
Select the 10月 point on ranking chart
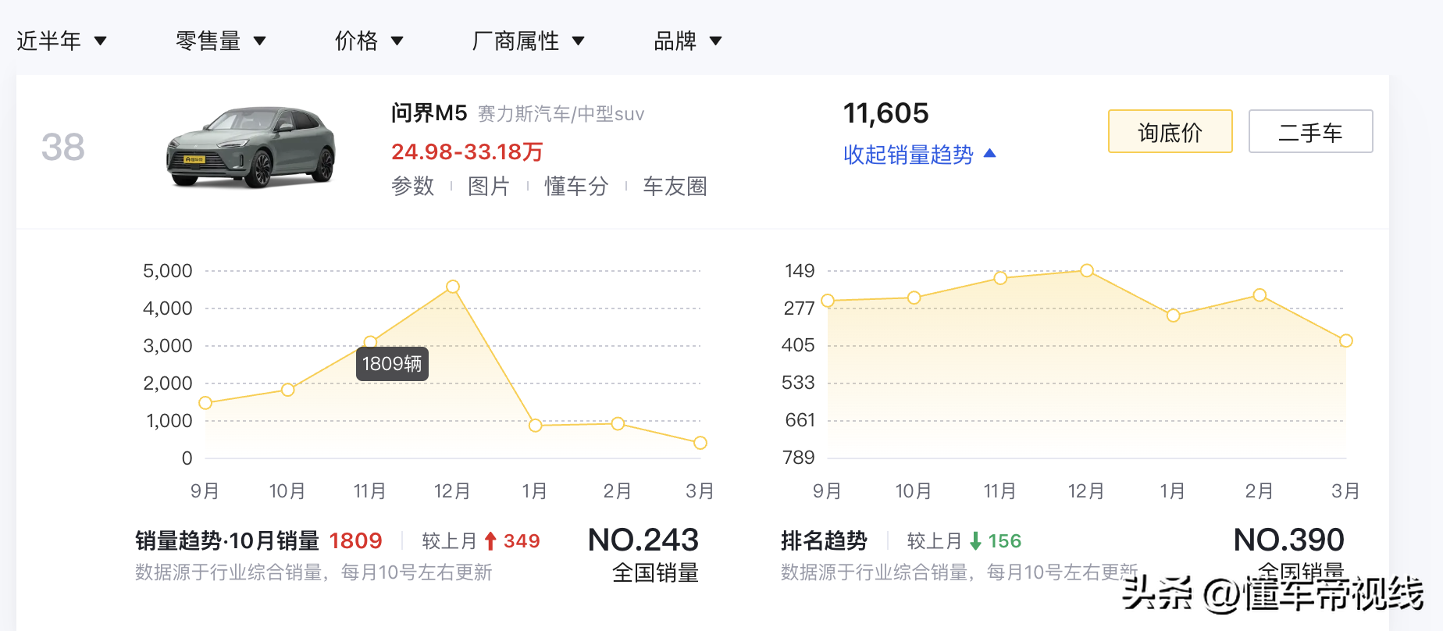(914, 298)
